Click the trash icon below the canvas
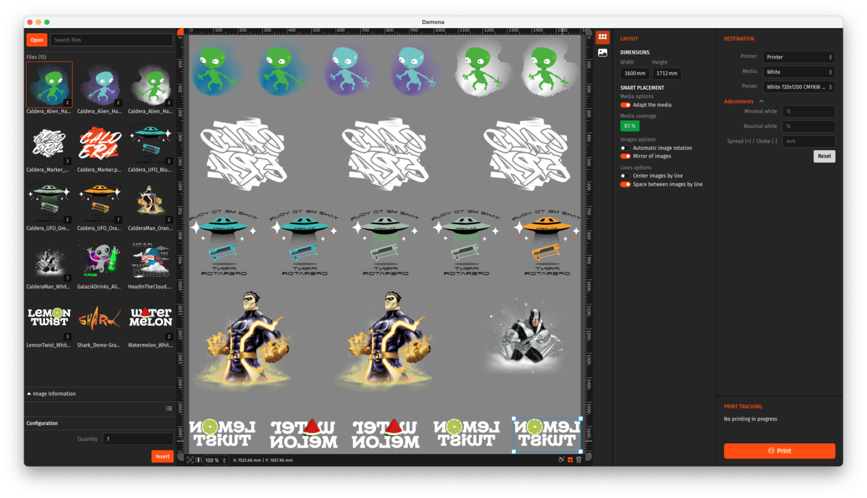The image size is (867, 498). pyautogui.click(x=579, y=460)
